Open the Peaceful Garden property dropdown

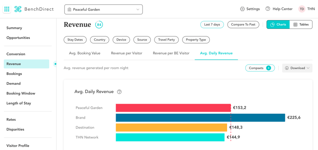pos(103,10)
